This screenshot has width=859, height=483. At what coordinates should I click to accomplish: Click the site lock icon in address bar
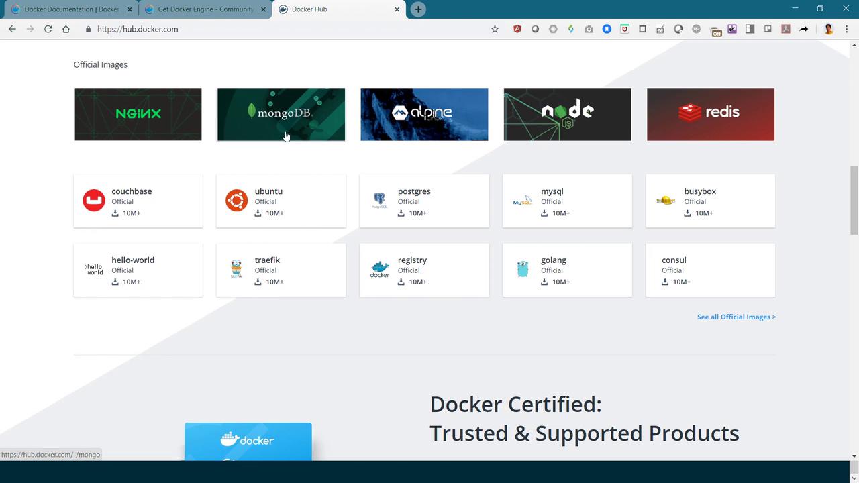[88, 29]
